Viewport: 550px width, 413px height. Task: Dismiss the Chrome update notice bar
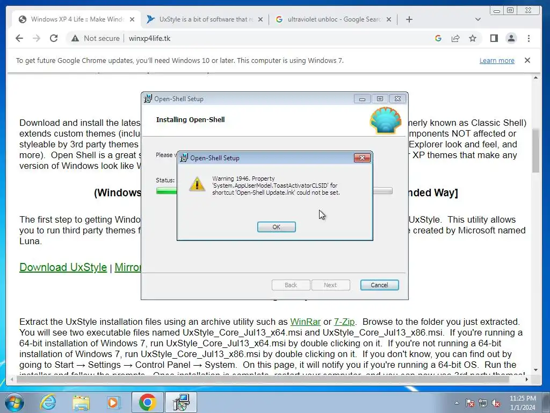pyautogui.click(x=527, y=60)
